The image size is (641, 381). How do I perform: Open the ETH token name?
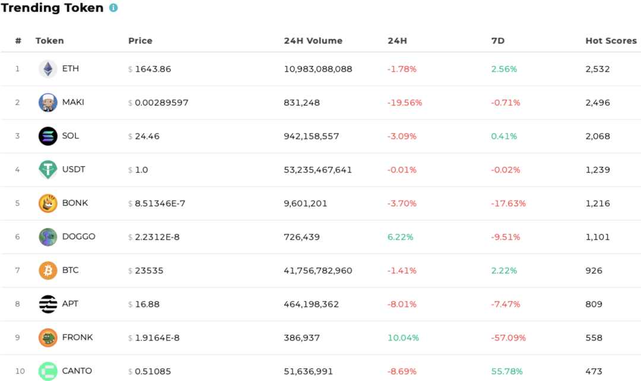click(70, 68)
